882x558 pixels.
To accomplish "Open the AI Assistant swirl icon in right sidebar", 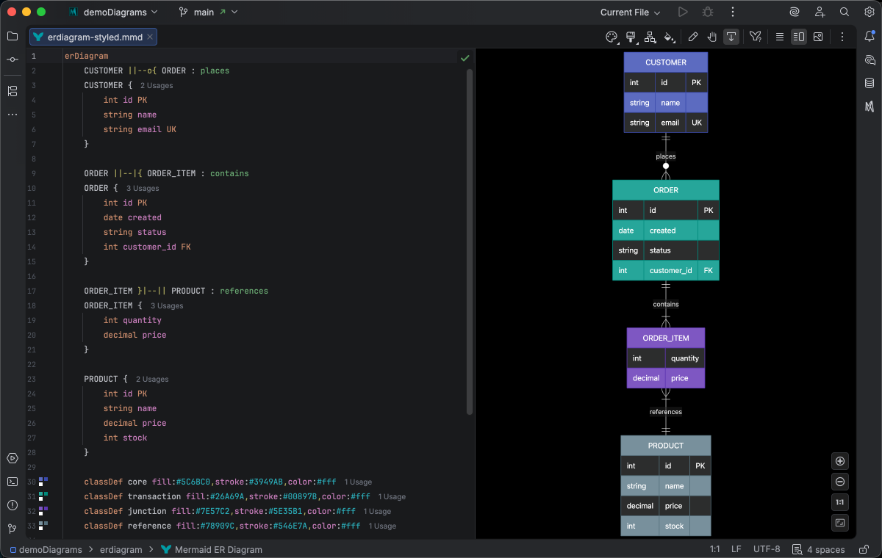I will coord(870,59).
